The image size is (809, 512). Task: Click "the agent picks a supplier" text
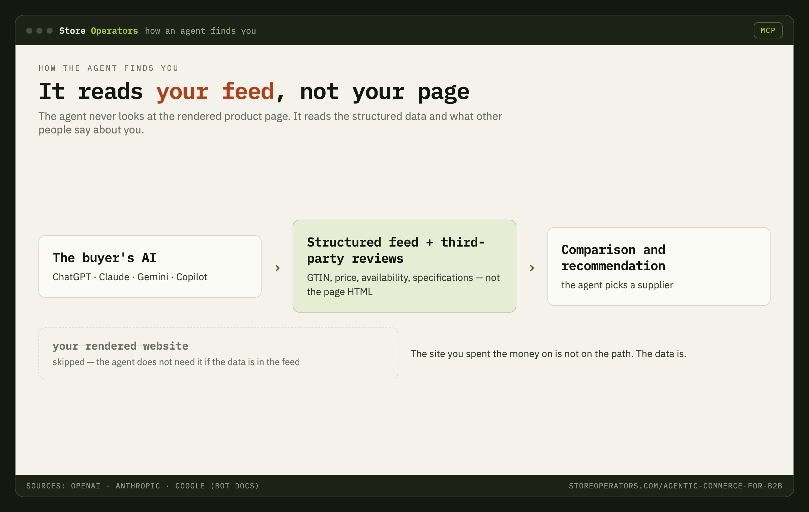(617, 285)
